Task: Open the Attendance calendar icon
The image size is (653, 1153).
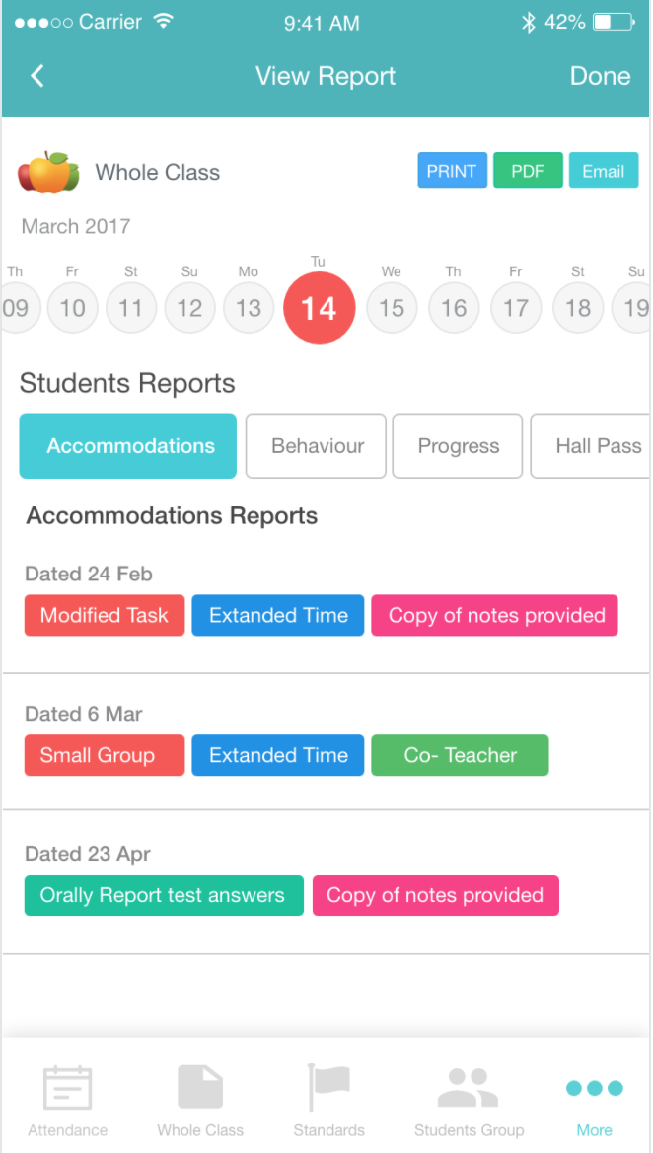Action: 68,1088
